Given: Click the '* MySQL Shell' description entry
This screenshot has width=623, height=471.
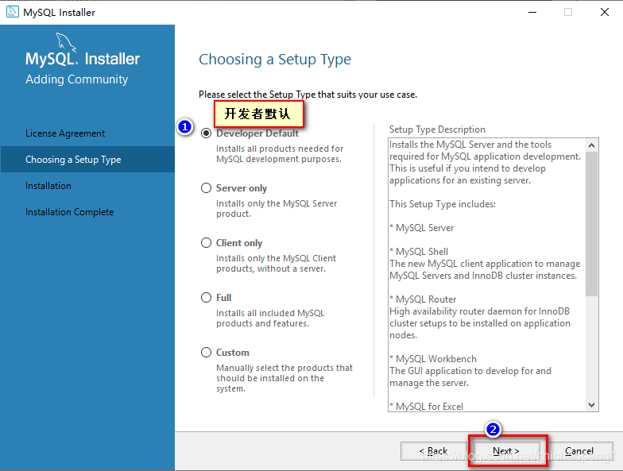Looking at the screenshot, I should click(x=419, y=252).
